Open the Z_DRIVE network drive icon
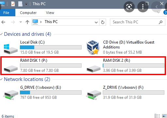This screenshot has width=167, height=118. click(x=94, y=95)
